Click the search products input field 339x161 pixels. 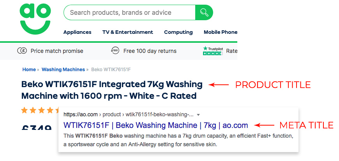tap(129, 12)
